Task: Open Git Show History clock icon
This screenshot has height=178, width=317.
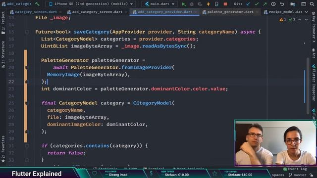Action: (x=273, y=4)
